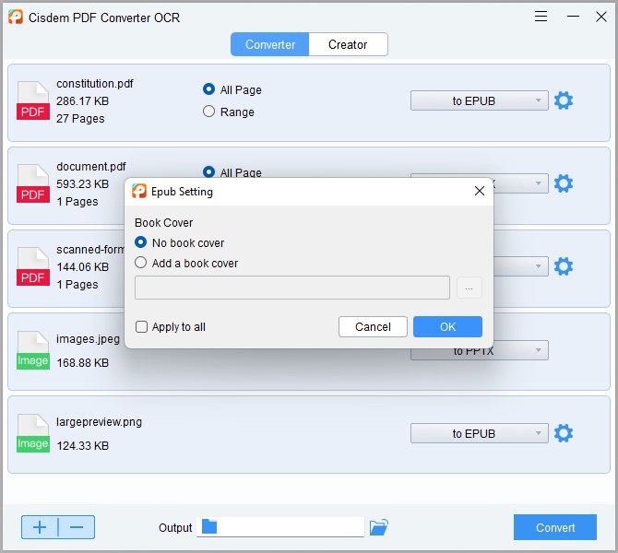Switch to the Creator tab
Screen dimensions: 618x553
click(x=348, y=44)
